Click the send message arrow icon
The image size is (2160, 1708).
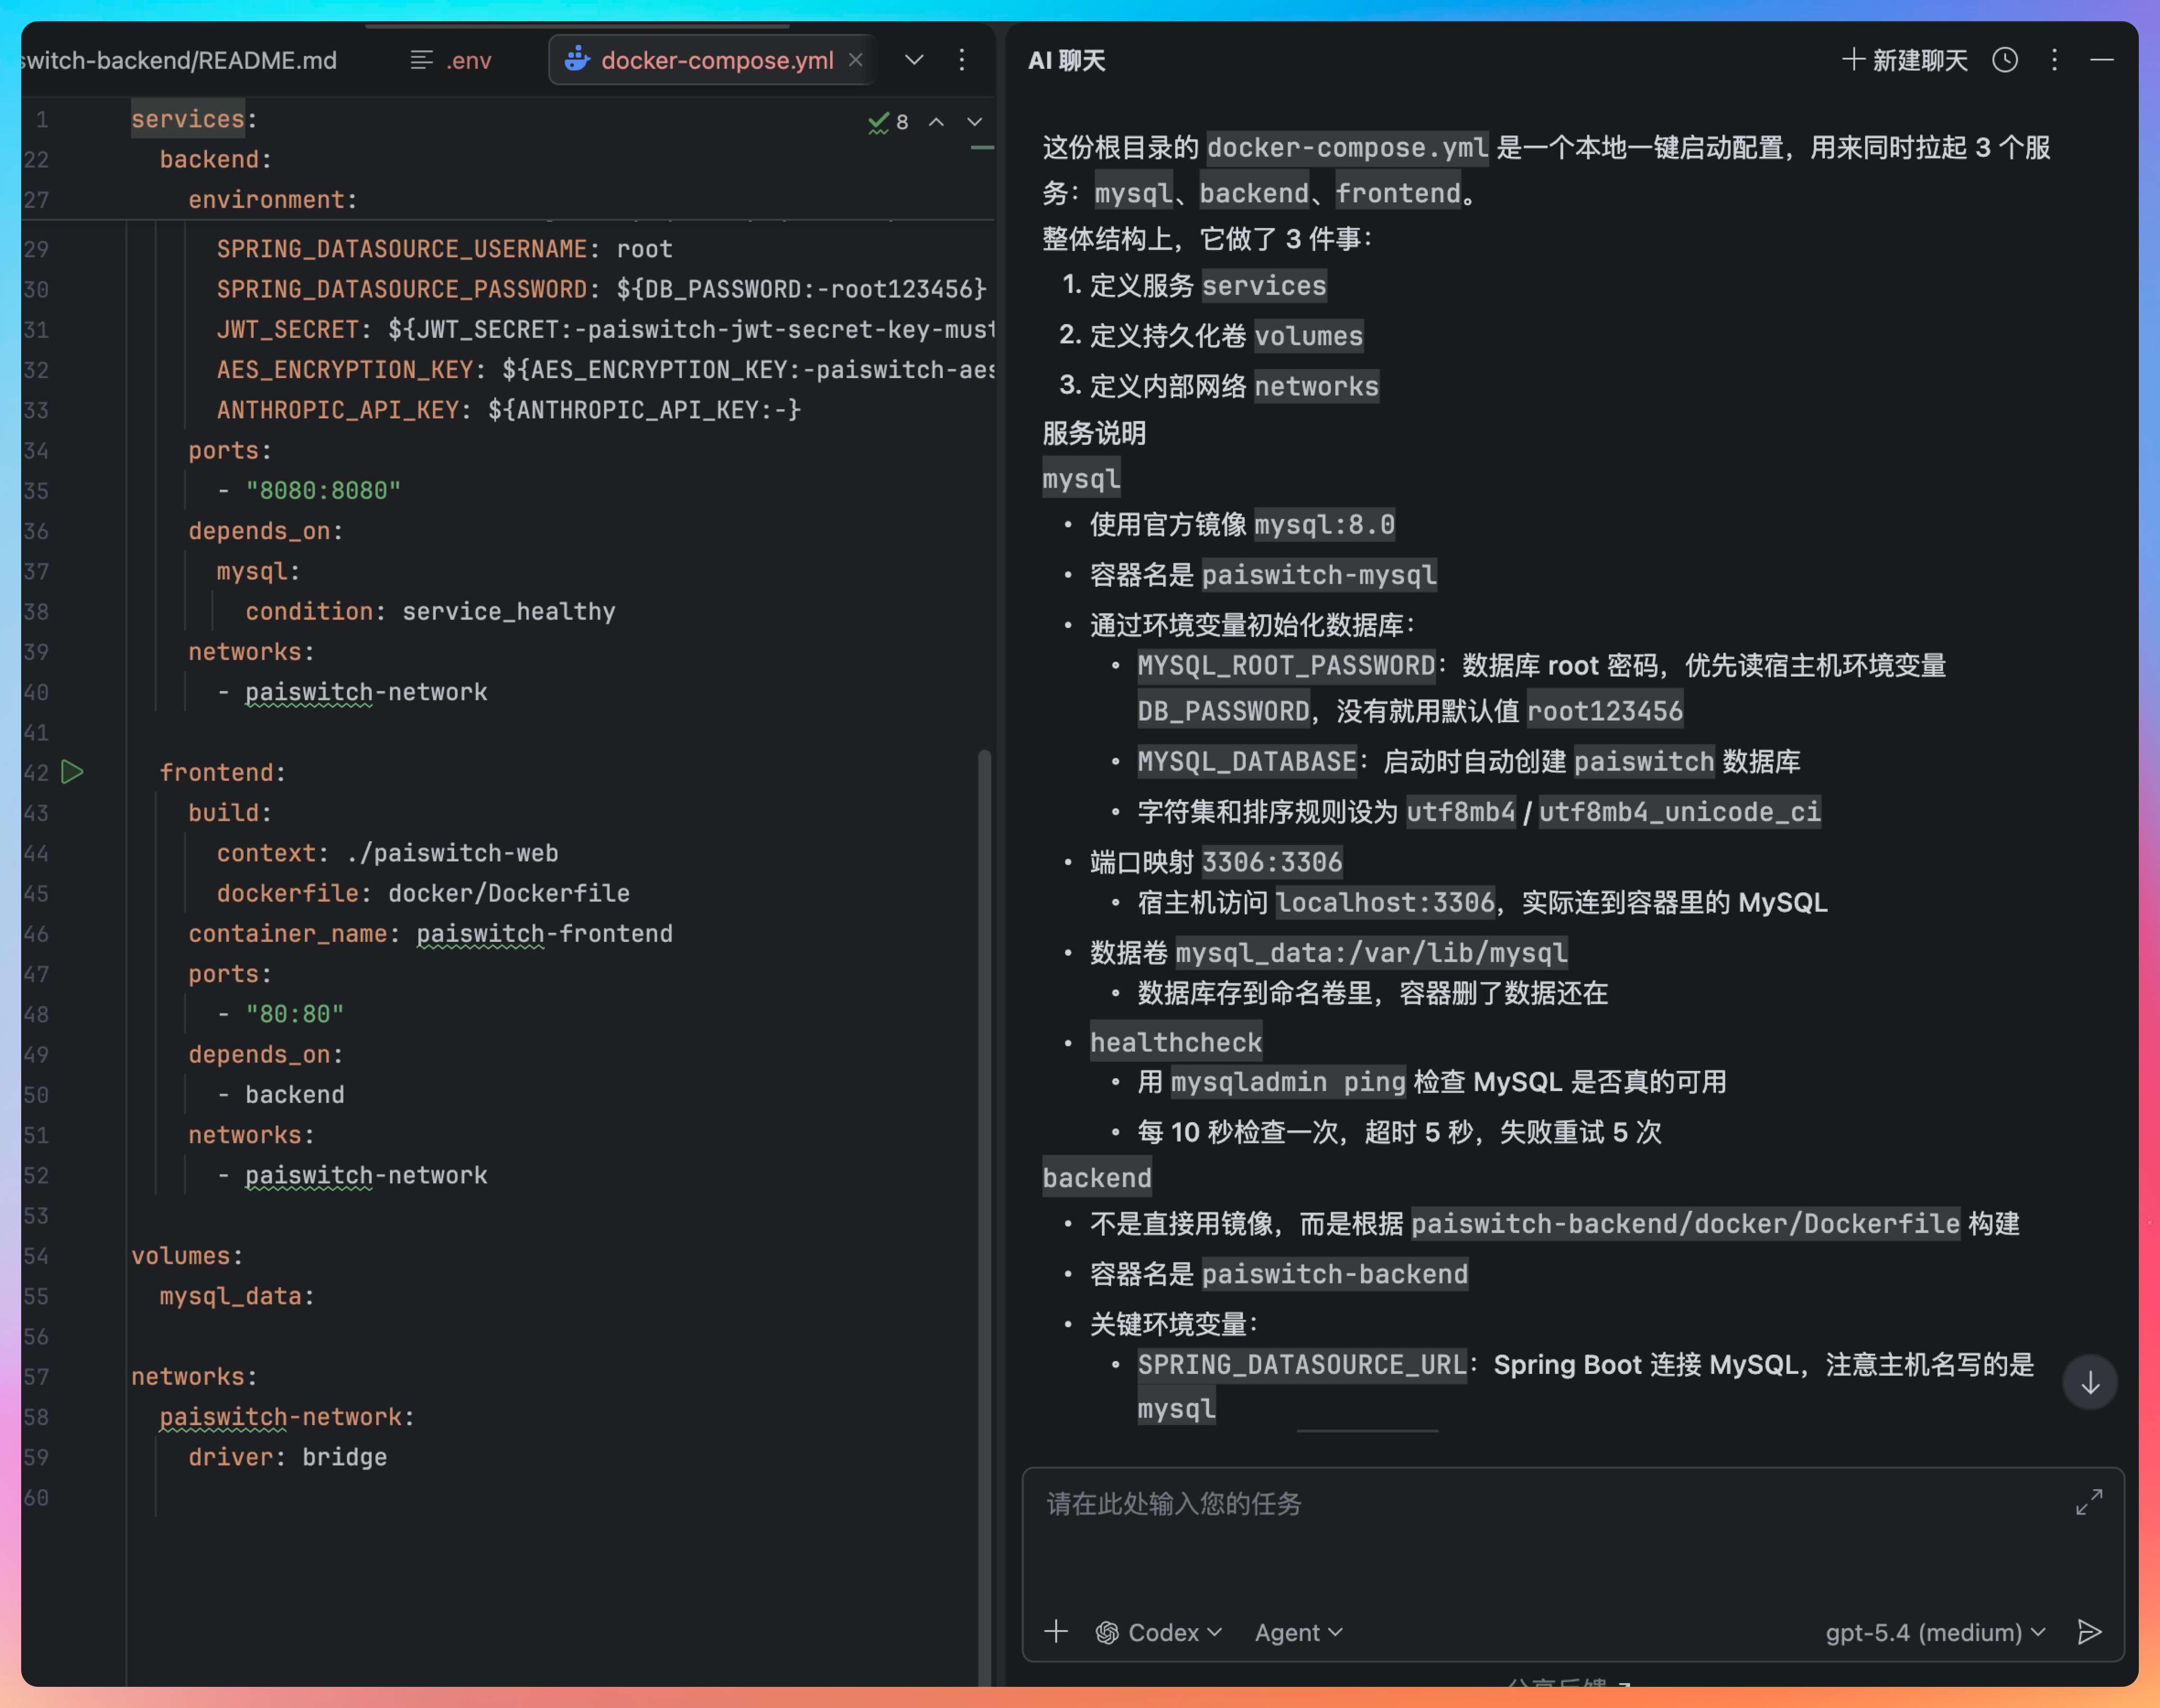point(2089,1632)
